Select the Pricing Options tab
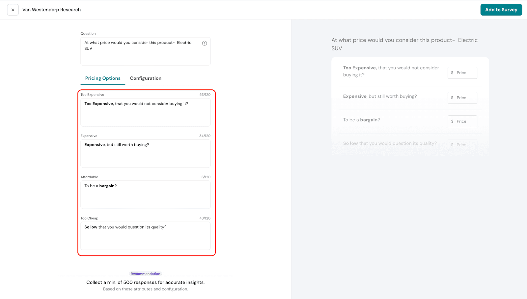 coord(103,78)
